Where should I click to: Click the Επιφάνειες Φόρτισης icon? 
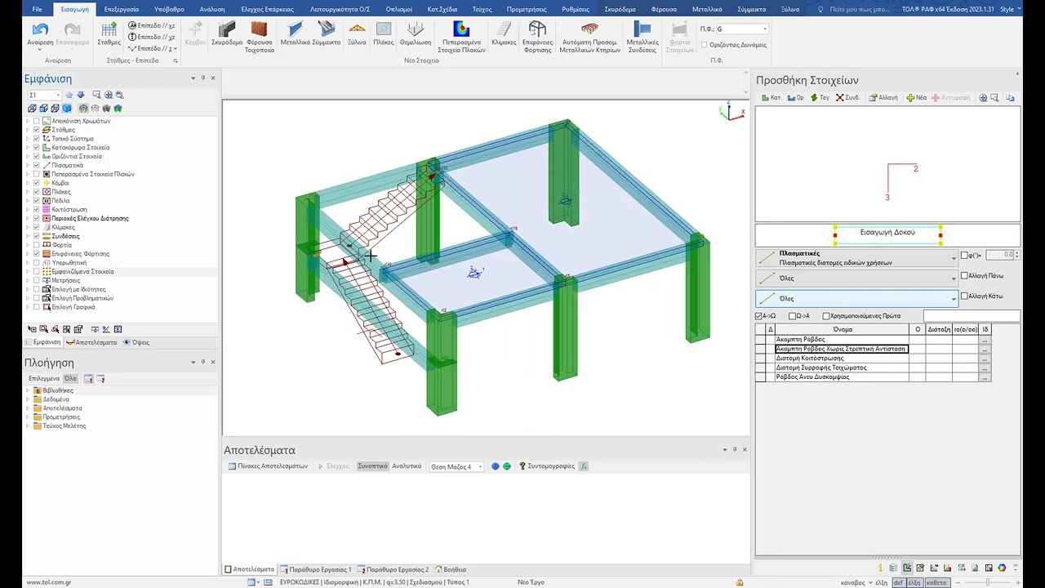537,30
